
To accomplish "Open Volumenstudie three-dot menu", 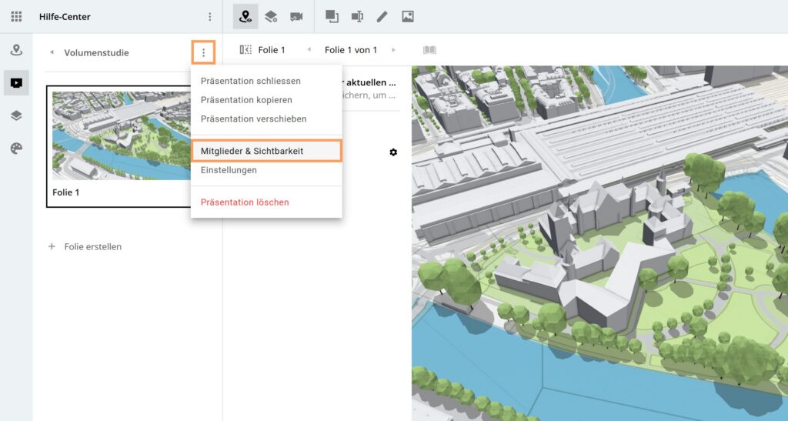I will coord(203,52).
